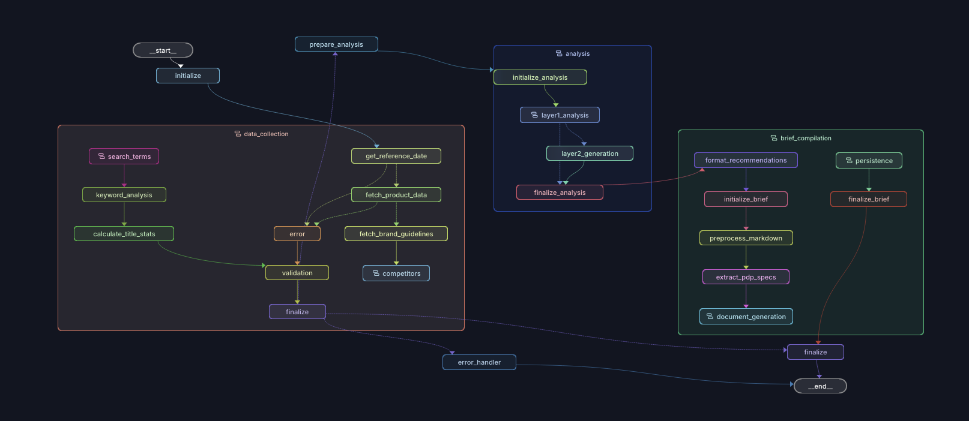The height and width of the screenshot is (421, 969).
Task: Click the layer1_analysis node label
Action: (565, 115)
